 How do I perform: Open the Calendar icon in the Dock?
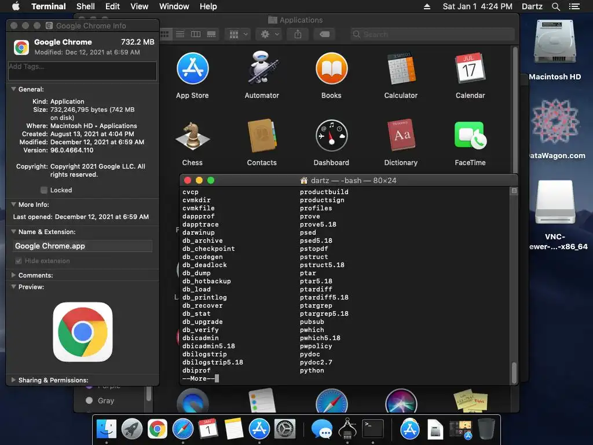tap(208, 429)
